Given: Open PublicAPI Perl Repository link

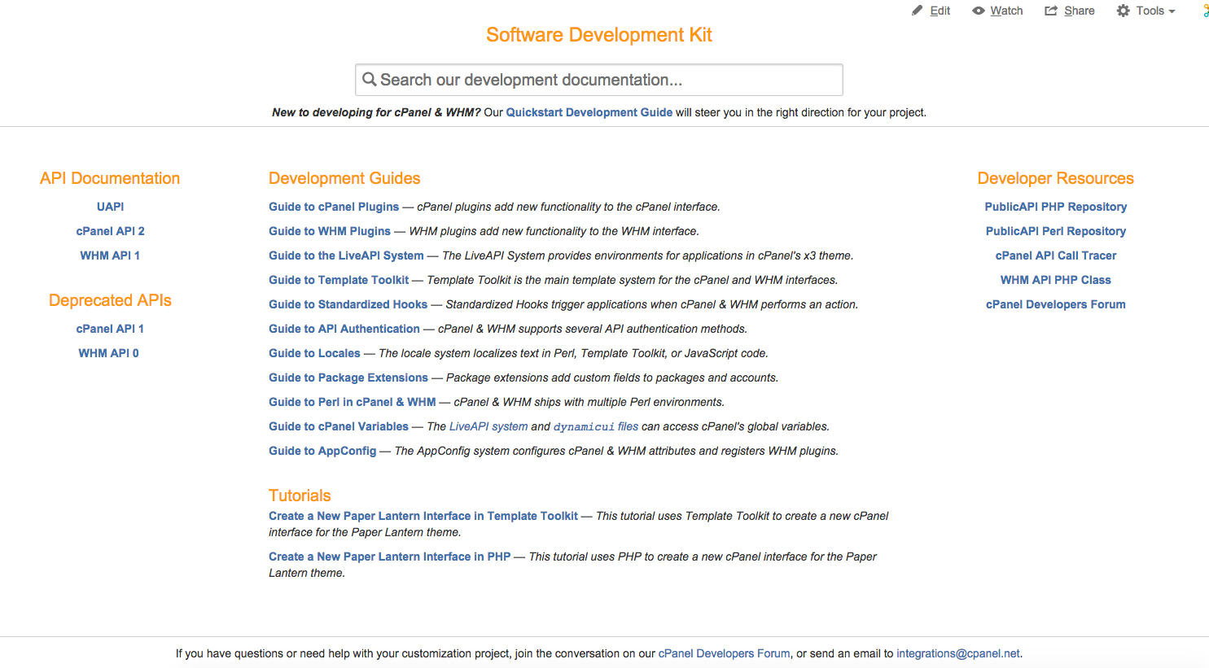Looking at the screenshot, I should click(1056, 231).
